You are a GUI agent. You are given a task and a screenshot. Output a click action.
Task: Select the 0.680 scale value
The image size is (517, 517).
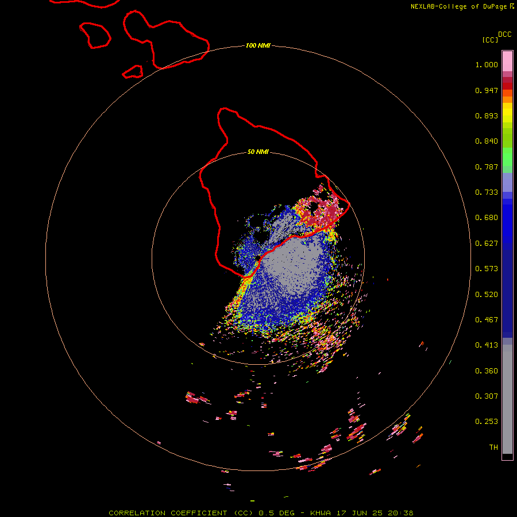pos(487,218)
